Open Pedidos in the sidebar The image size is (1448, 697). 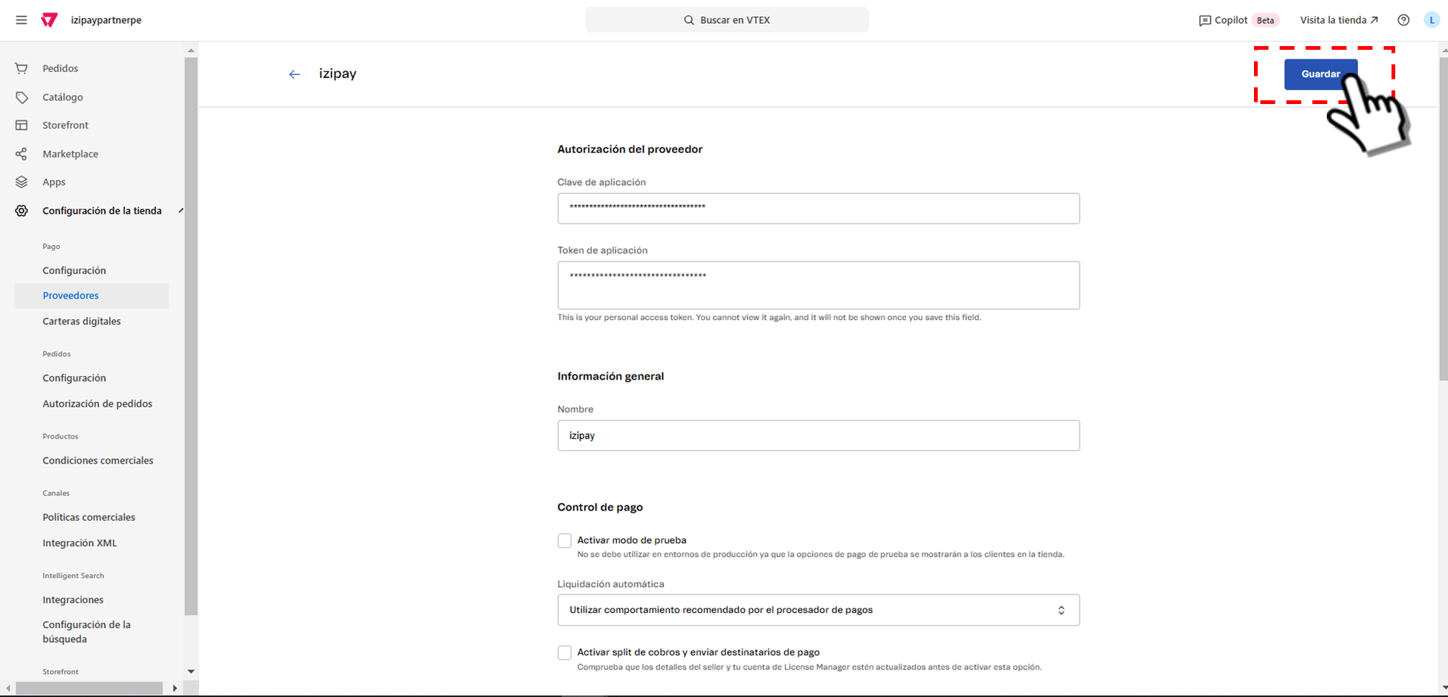60,68
